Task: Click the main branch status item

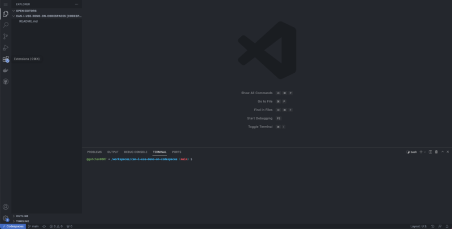Action: [33, 226]
